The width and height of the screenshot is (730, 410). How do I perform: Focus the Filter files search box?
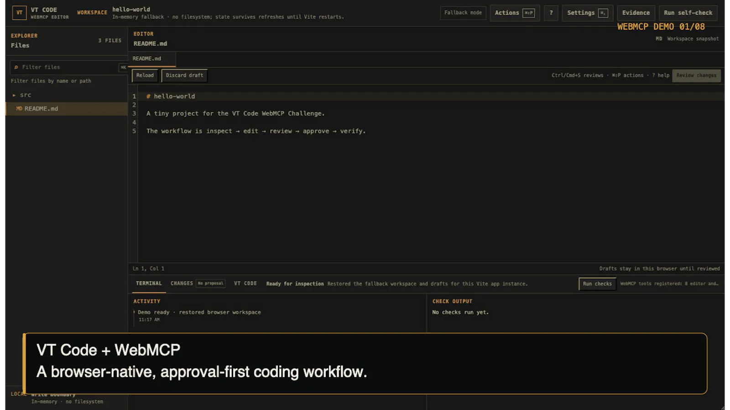point(68,67)
